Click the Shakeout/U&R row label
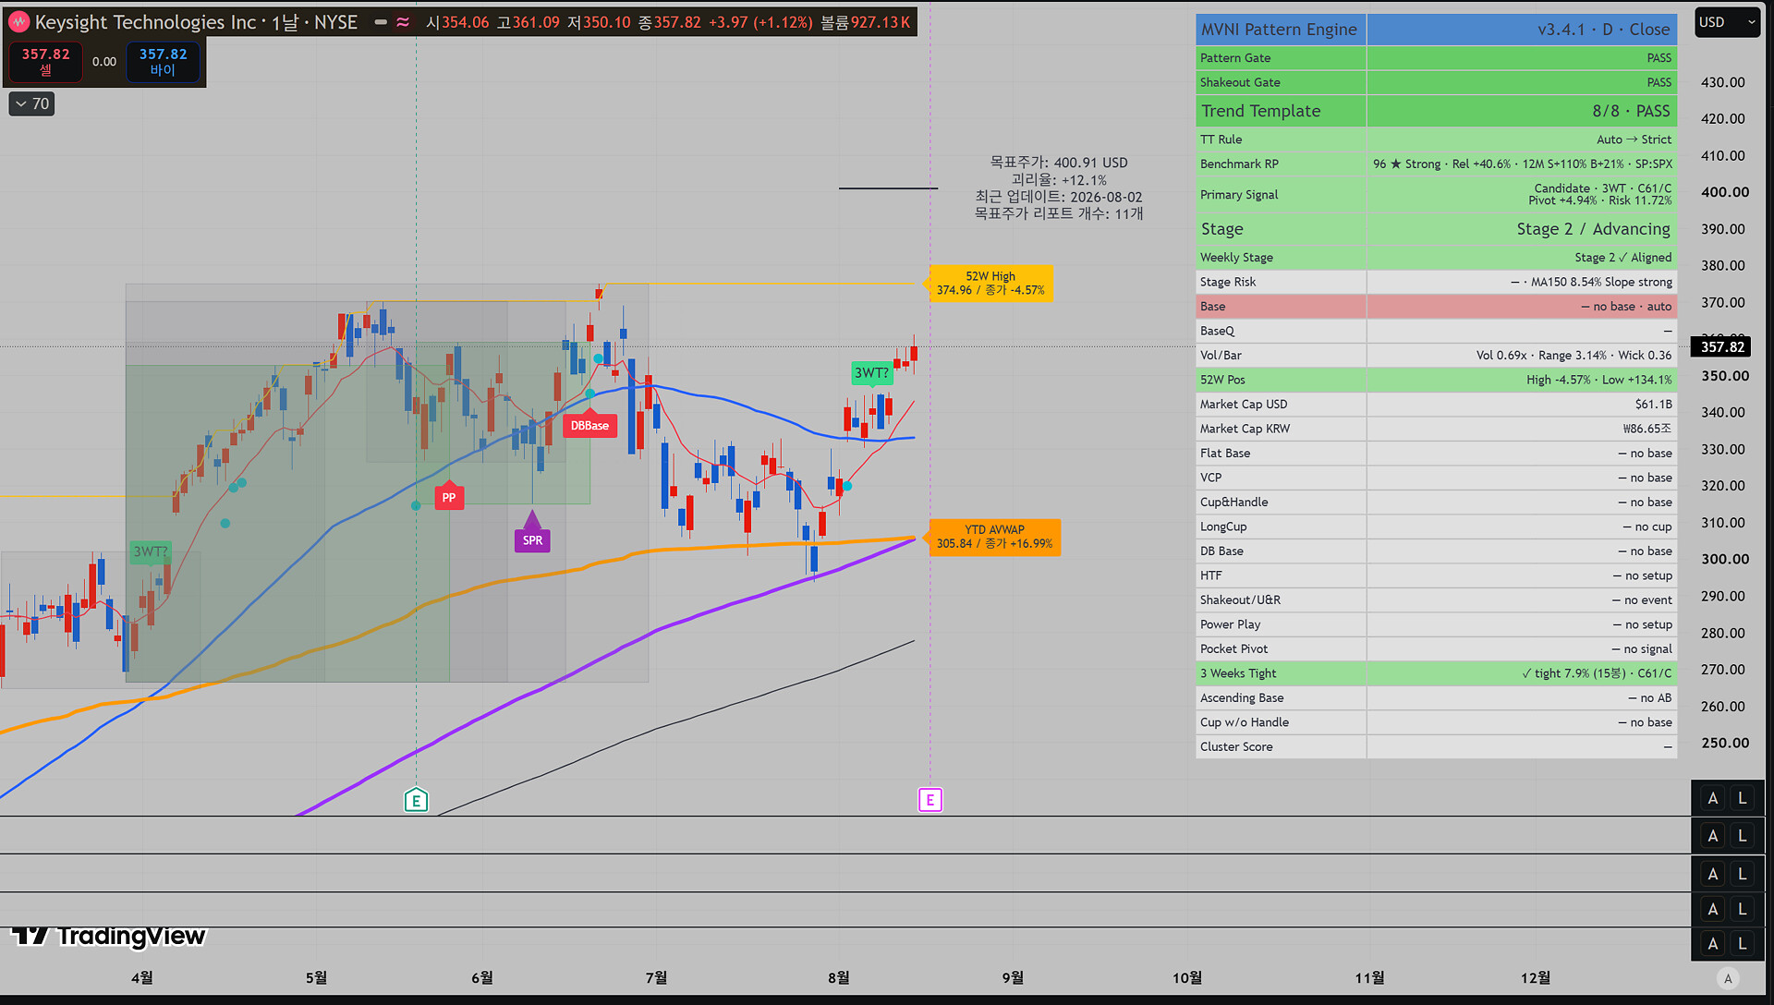Screen dimensions: 1774x1005 coord(1240,600)
